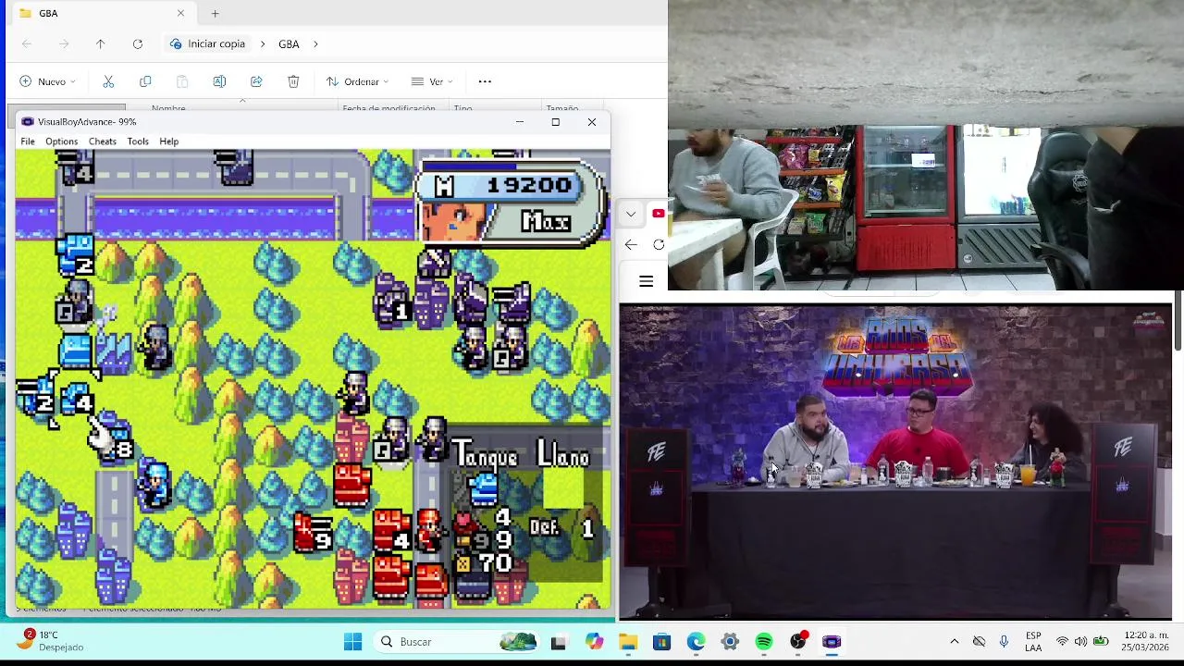Click the Despejado weather text
Image resolution: width=1184 pixels, height=666 pixels.
tap(61, 647)
